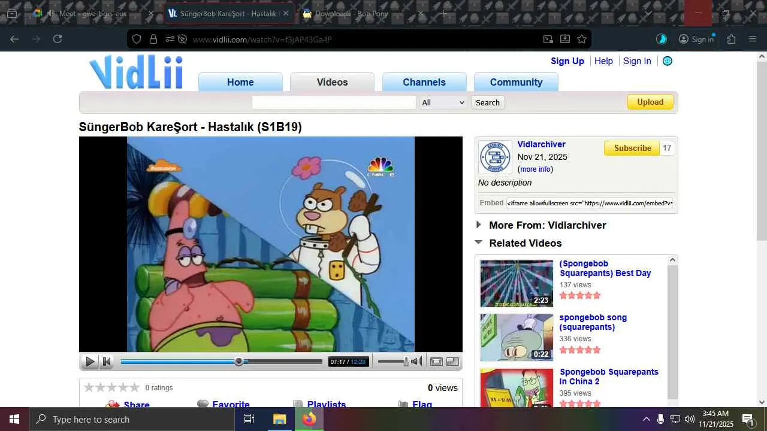This screenshot has width=767, height=431.
Task: Open Task View on the taskbar
Action: tap(249, 419)
